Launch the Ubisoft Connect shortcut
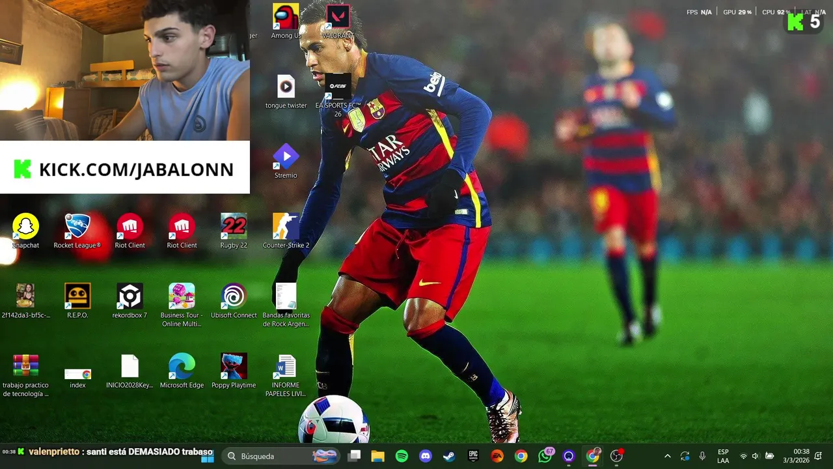 click(234, 301)
